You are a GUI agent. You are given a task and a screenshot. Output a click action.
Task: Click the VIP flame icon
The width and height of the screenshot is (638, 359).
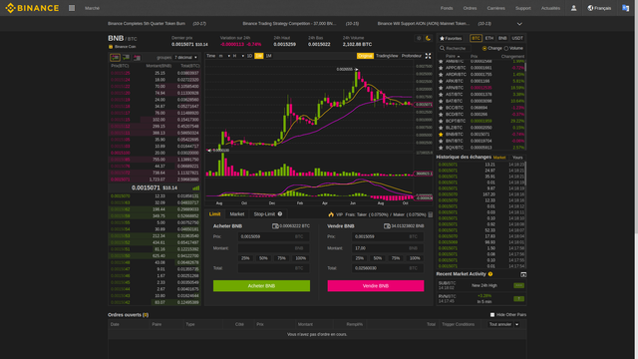pyautogui.click(x=331, y=214)
